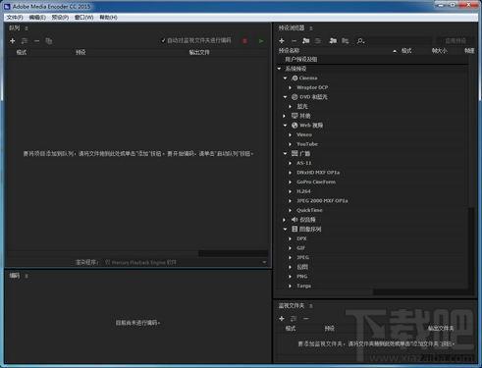Open the 文件(F) menu
The image size is (482, 368).
tap(15, 18)
